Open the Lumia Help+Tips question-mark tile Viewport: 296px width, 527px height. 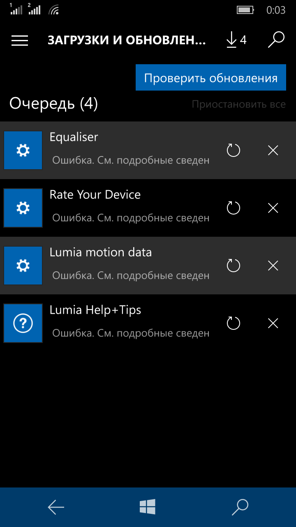coord(23,324)
